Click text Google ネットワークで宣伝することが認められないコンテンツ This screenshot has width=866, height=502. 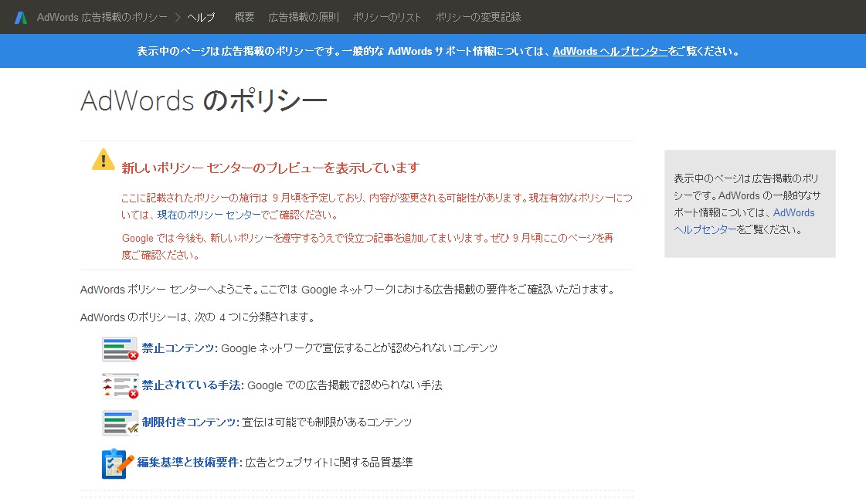click(359, 348)
